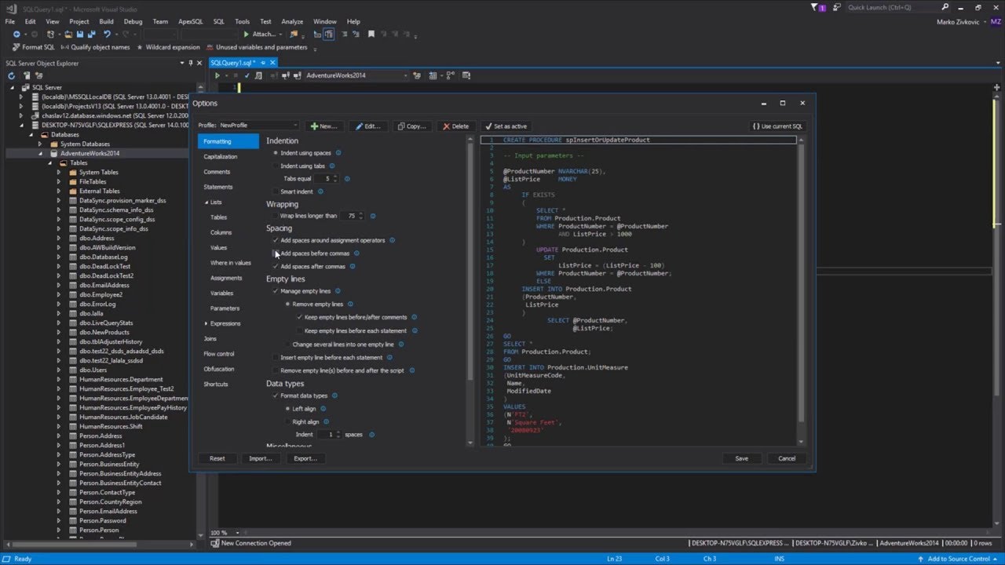Open the Attach dropdown arrow
This screenshot has height=565, width=1005.
pos(280,35)
